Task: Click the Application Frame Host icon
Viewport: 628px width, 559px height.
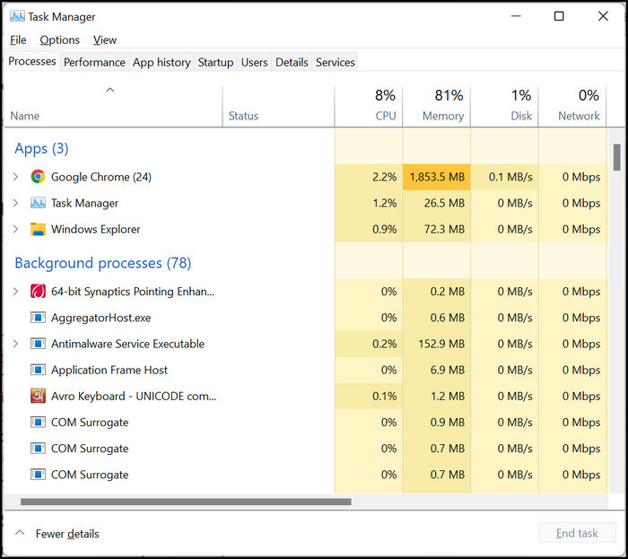Action: pos(38,370)
